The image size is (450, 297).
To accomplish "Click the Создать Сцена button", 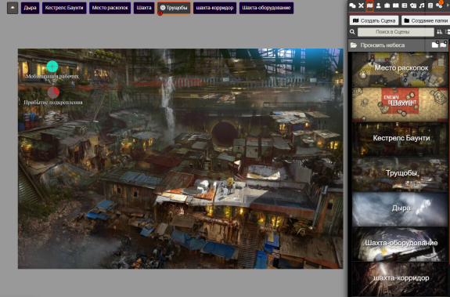I will [x=374, y=20].
